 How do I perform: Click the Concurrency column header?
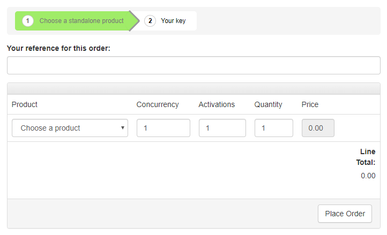point(158,104)
